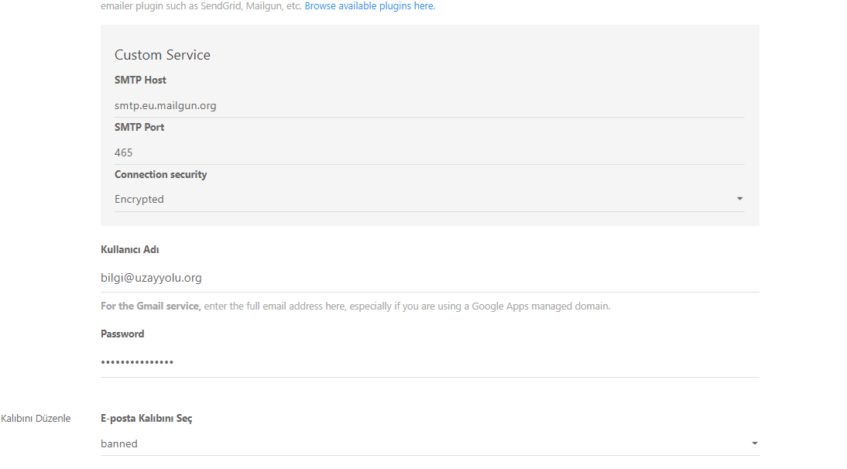Open the Browse available plugins here link
The height and width of the screenshot is (469, 847).
[369, 6]
